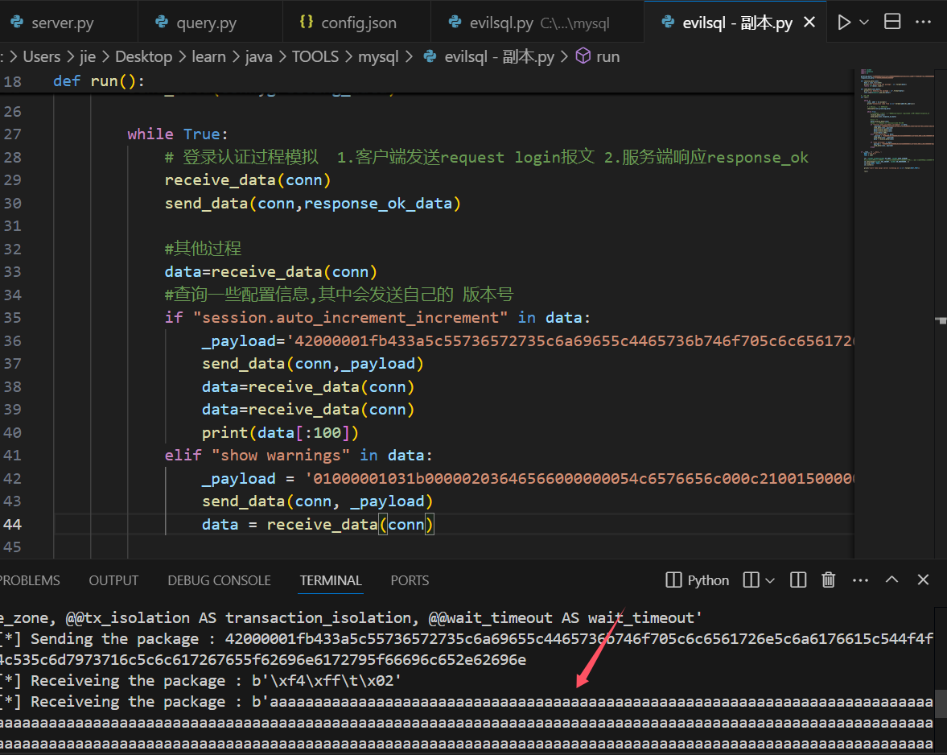Open the panel's more actions ellipsis
Image resolution: width=947 pixels, height=755 pixels.
[860, 580]
